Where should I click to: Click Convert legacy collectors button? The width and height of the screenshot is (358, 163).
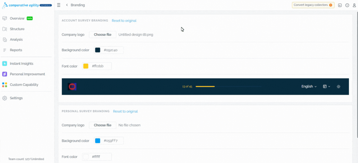click(313, 5)
